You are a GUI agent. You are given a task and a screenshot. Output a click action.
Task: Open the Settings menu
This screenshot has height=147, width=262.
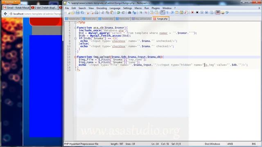click(127, 8)
